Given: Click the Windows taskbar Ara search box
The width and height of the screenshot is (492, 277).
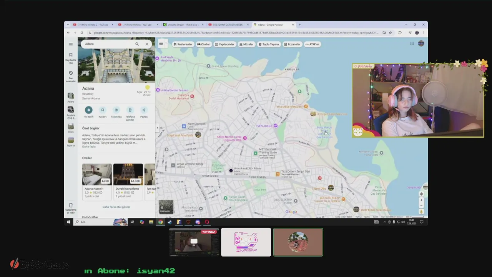Looking at the screenshot, I should [101, 222].
